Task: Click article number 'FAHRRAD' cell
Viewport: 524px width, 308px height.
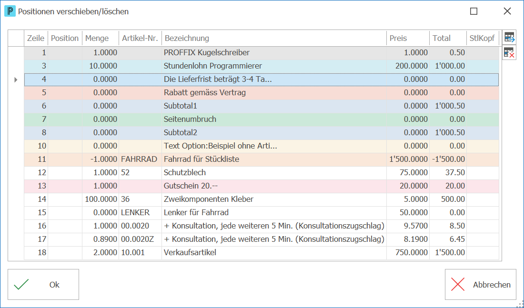Action: (141, 159)
